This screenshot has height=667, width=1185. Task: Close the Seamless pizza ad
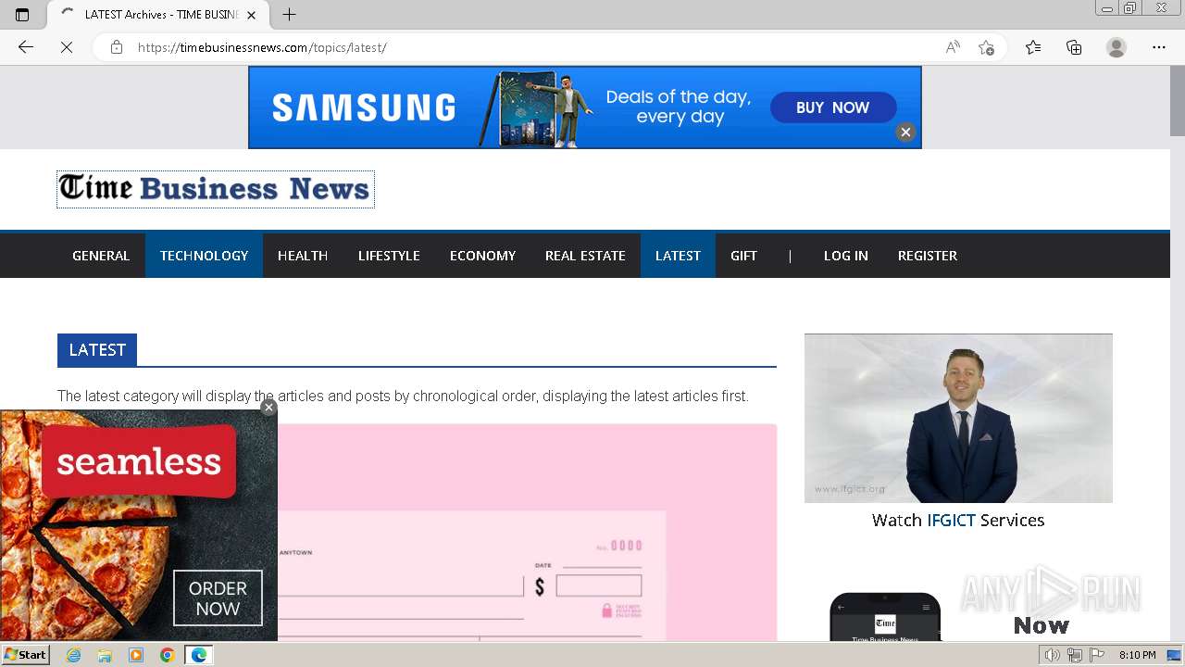coord(268,407)
